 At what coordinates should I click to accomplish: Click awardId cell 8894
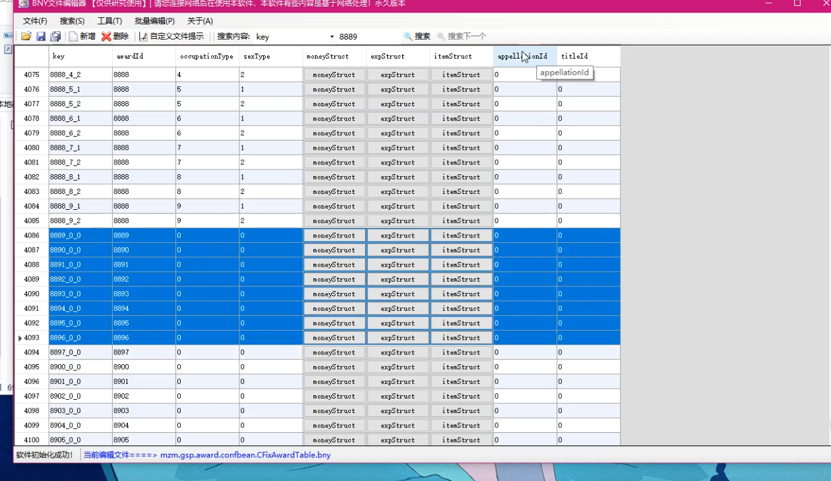pos(144,309)
